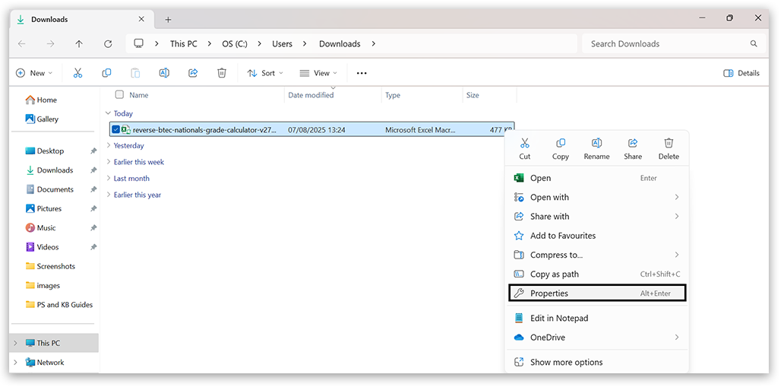The height and width of the screenshot is (387, 784).
Task: Click the Delete trash icon in context menu
Action: [669, 144]
